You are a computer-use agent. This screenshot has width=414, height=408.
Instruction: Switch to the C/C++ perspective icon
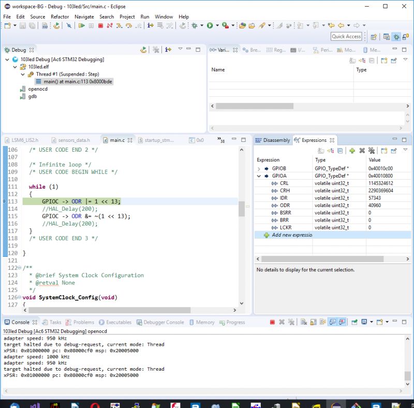point(387,37)
